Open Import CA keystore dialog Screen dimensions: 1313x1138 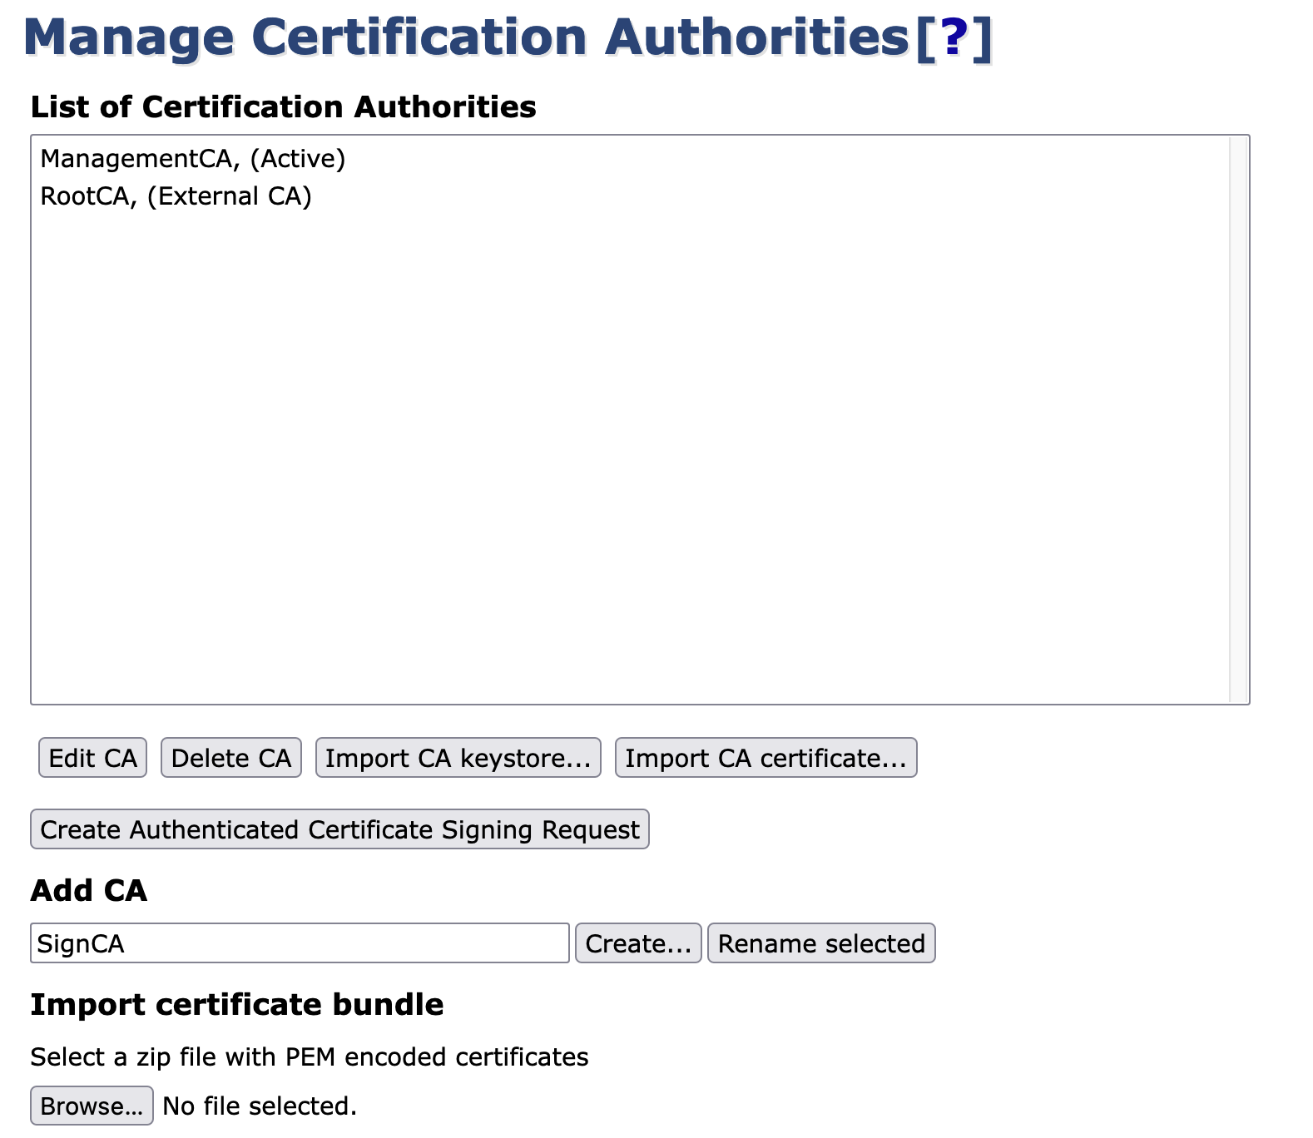[x=458, y=758]
